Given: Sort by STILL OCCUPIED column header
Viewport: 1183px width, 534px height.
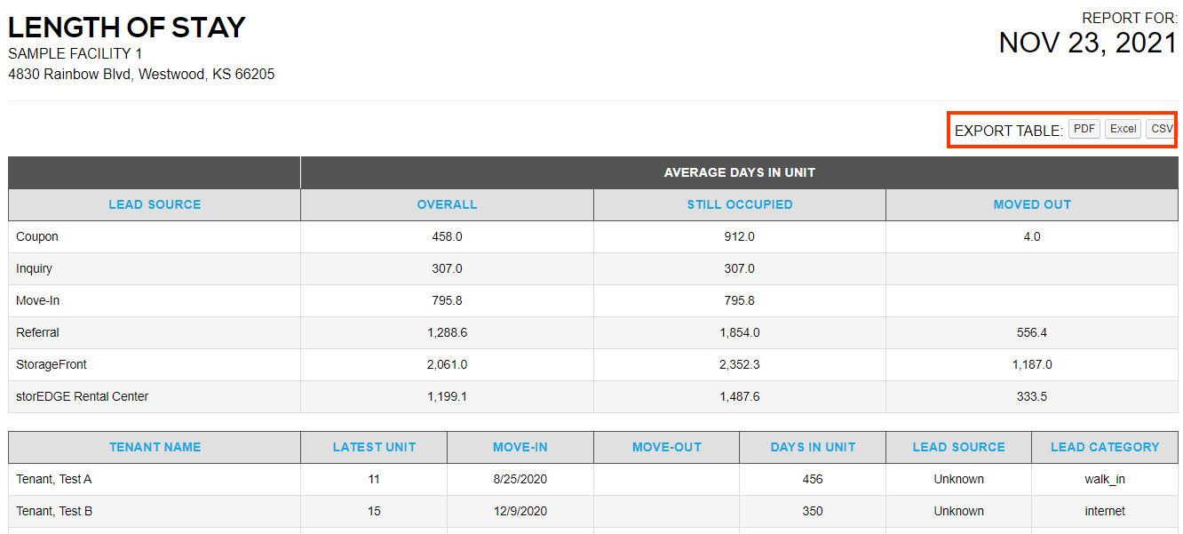Looking at the screenshot, I should click(740, 204).
